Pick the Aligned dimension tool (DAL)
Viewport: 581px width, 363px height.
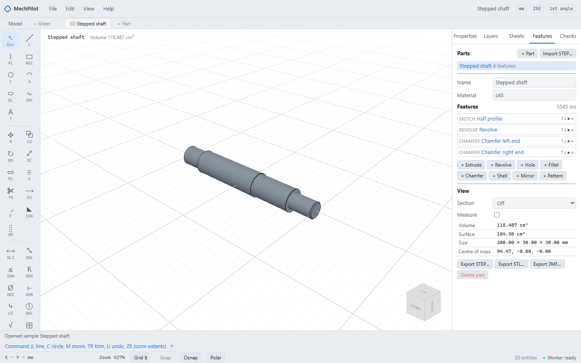point(29,253)
